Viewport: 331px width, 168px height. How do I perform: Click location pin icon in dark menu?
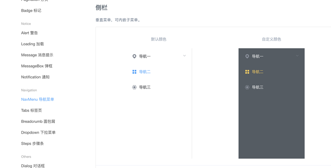247,56
